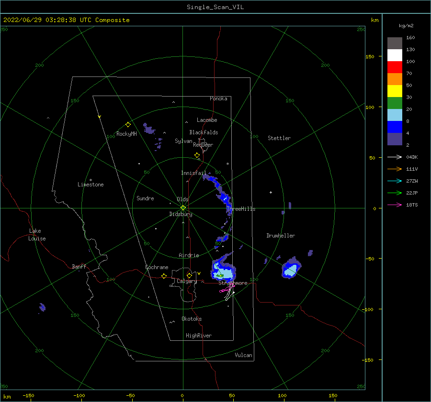The height and width of the screenshot is (402, 431).
Task: Click the purple echo patch east of RockyMH
Action: [x=149, y=129]
